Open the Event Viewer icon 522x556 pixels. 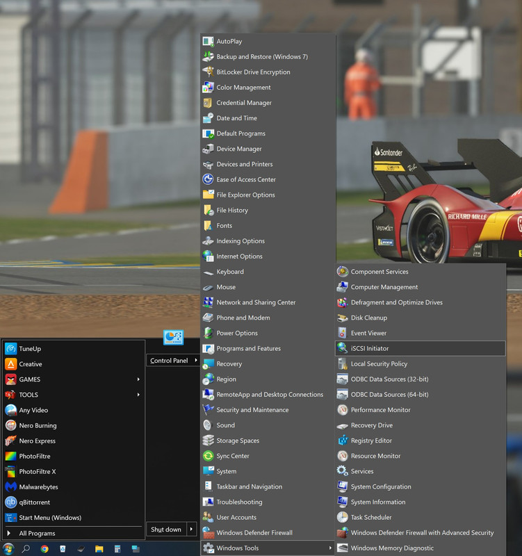tap(343, 333)
